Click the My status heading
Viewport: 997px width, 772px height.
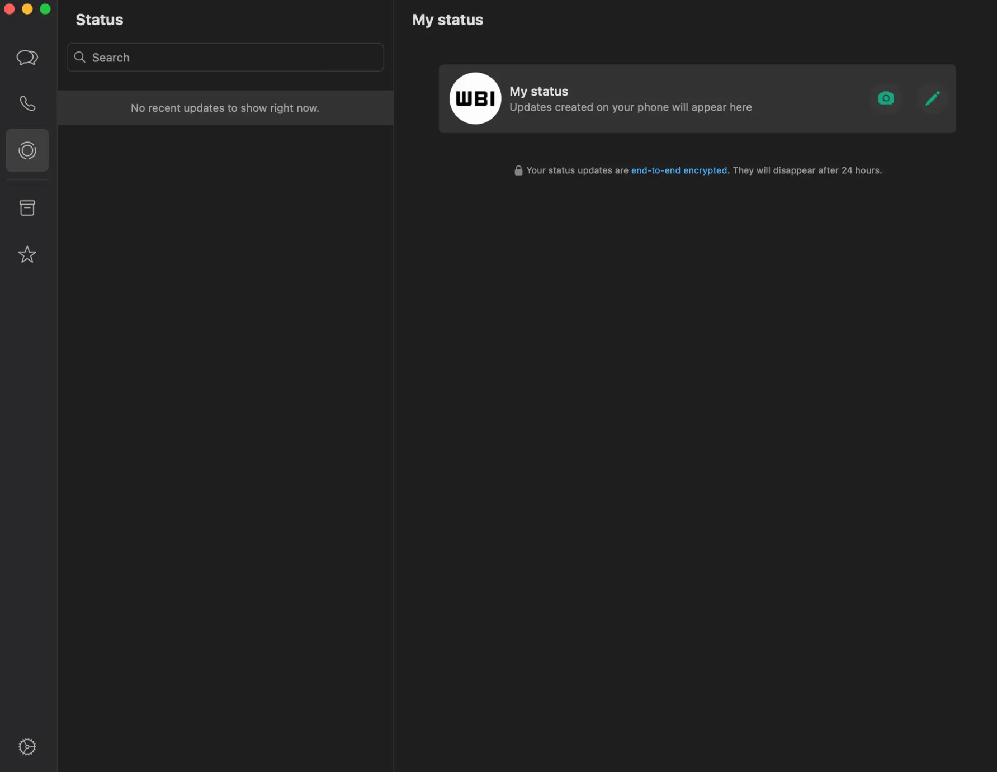coord(447,20)
